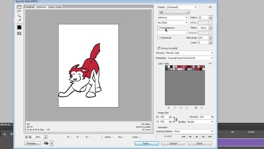
Task: Open the Preset flyout menu icon
Action: pos(210,7)
